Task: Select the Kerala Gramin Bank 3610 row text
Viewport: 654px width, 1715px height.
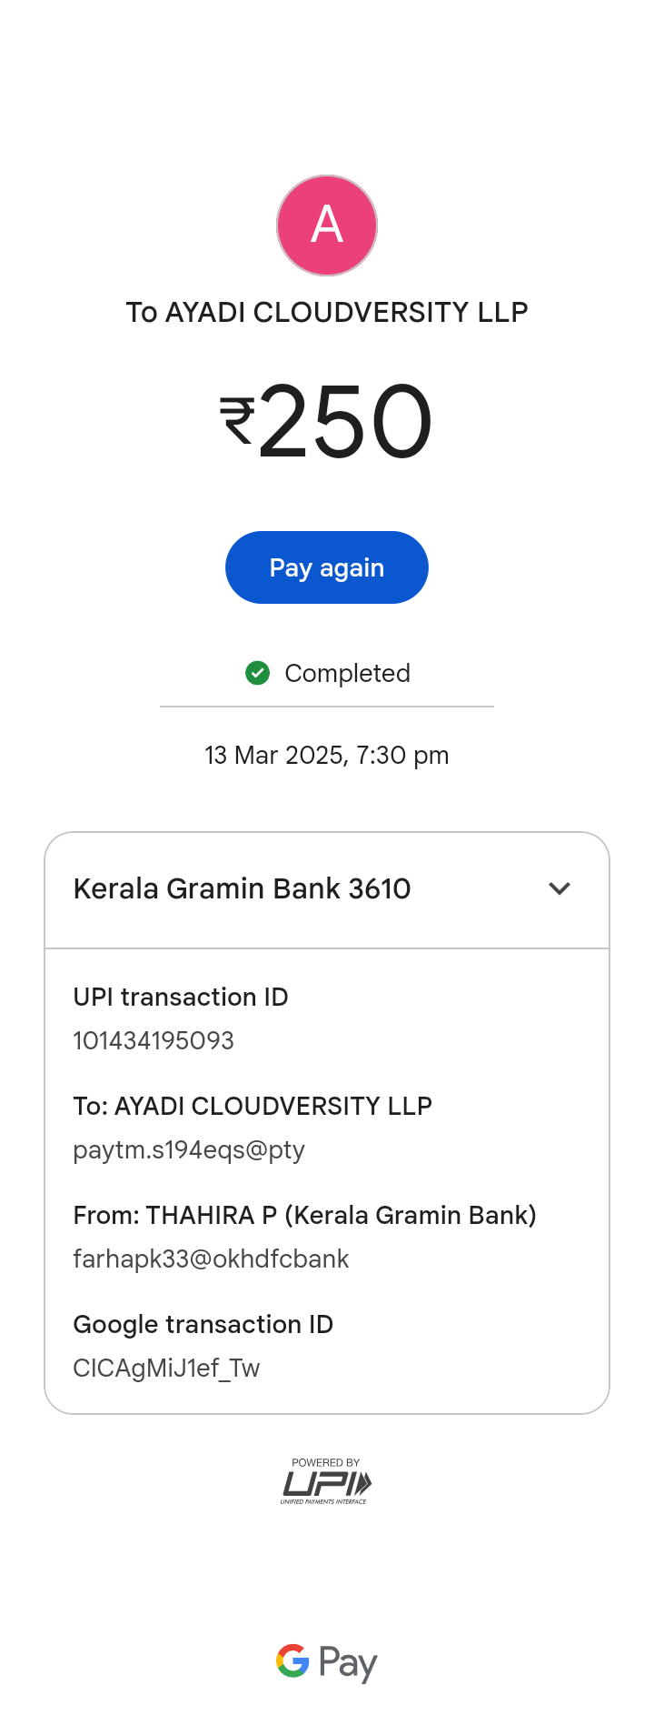Action: point(242,888)
